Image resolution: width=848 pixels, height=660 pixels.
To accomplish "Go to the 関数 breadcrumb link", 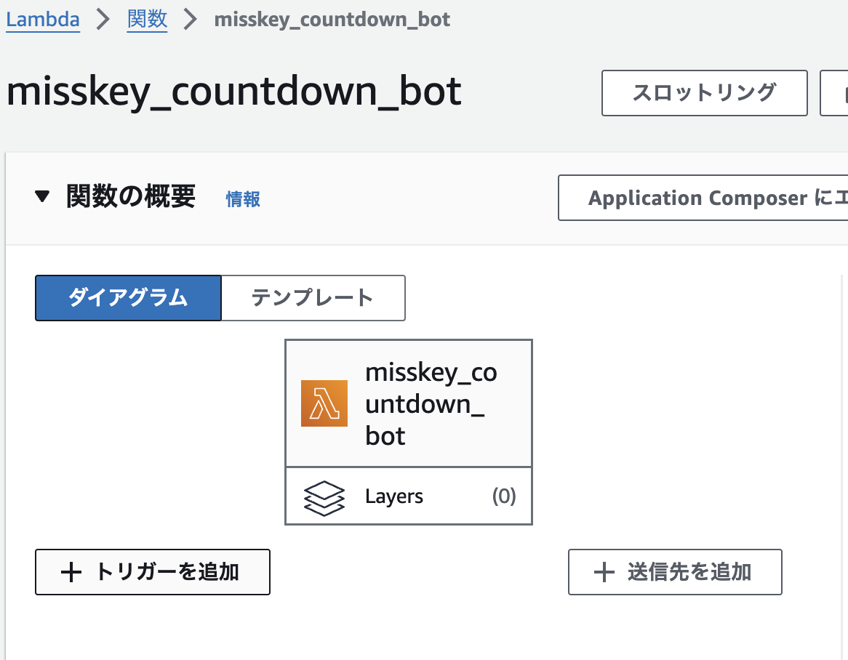I will click(x=147, y=20).
